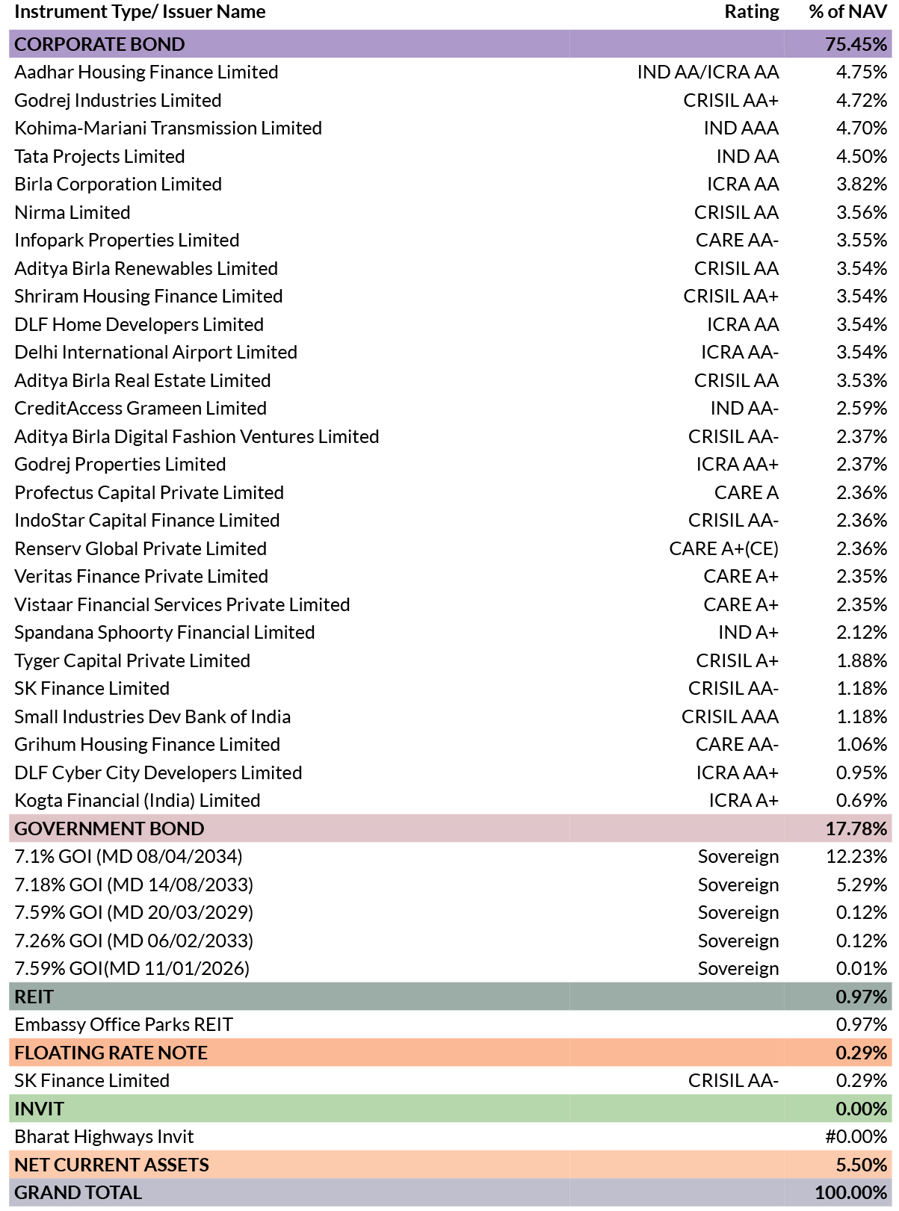The width and height of the screenshot is (899, 1211).
Task: Click the Instrument Type/ Issuer Name header
Action: pyautogui.click(x=140, y=12)
